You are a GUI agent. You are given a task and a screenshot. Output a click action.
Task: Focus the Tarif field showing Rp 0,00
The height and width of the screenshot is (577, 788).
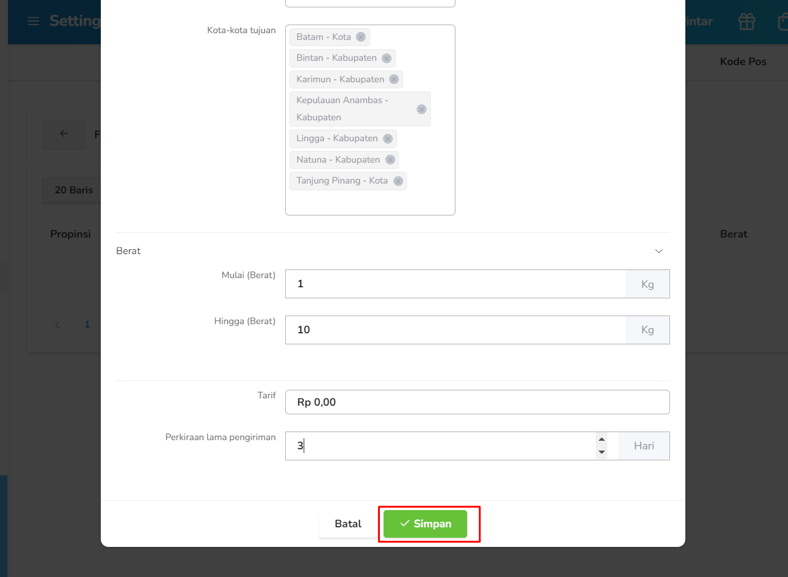(x=478, y=402)
